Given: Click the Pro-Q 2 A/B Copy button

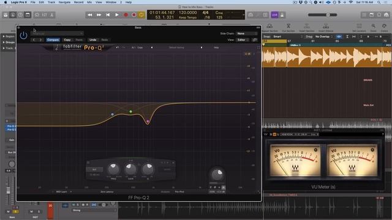Looking at the screenshot, I should pos(140,48).
